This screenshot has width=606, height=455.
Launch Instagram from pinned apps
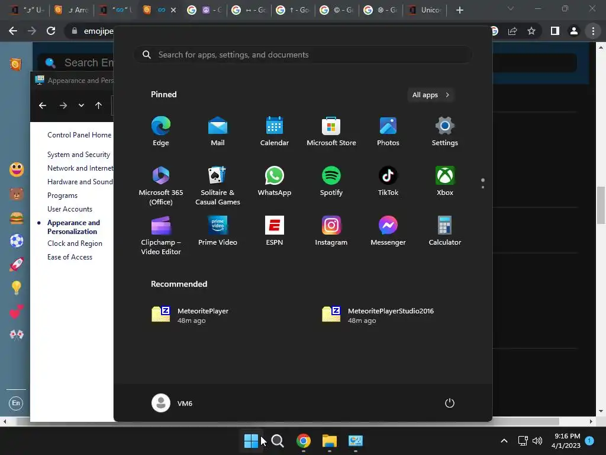(x=331, y=231)
